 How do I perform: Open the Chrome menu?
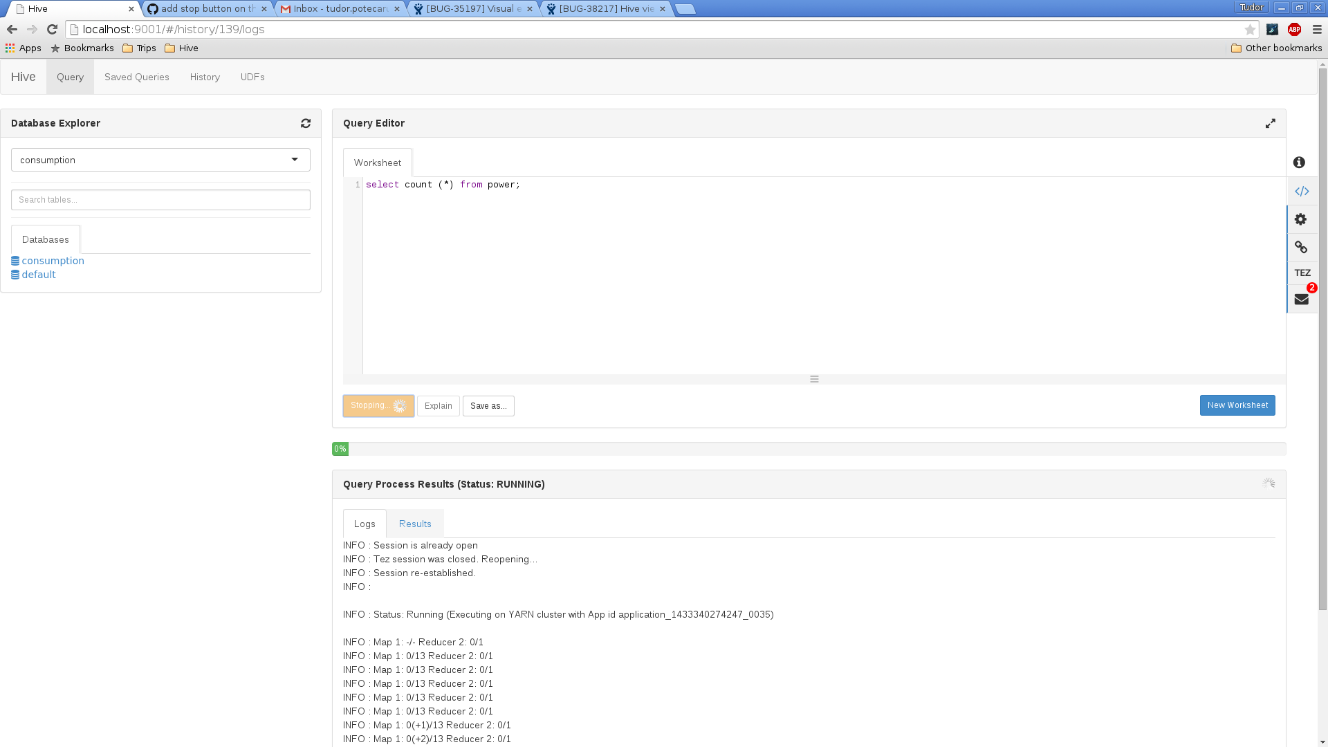1316,29
